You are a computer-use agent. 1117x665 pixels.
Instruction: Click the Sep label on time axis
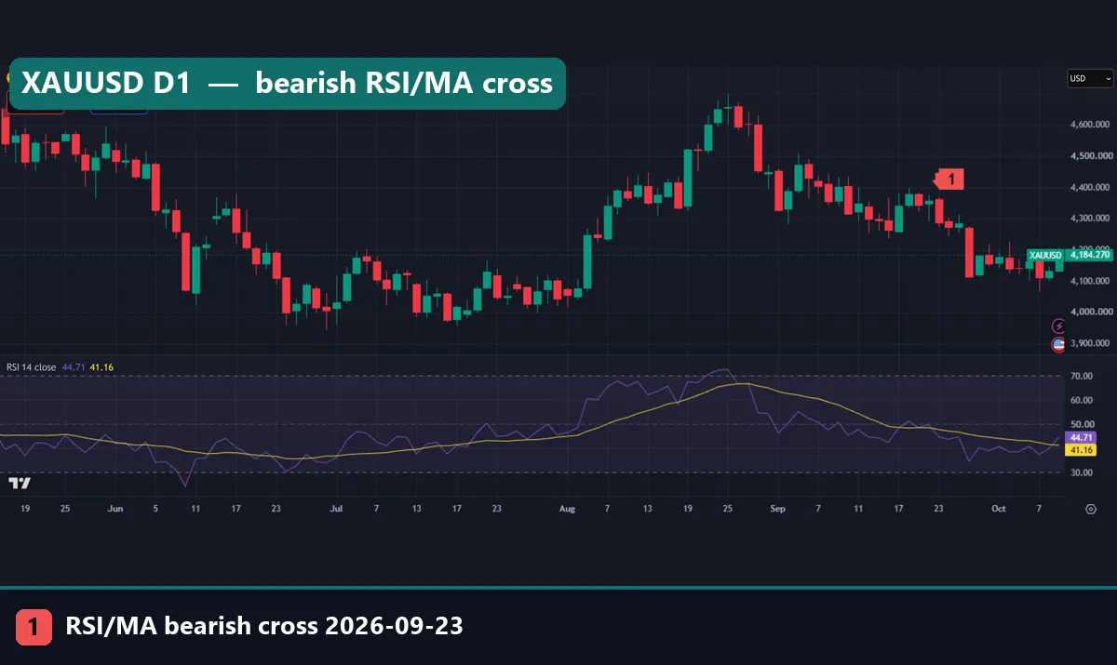778,509
